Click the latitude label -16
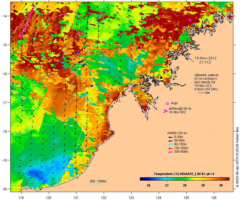The height and width of the screenshot is (200, 241). 4,74
